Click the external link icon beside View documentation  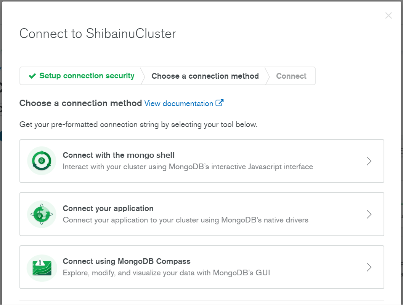point(219,103)
